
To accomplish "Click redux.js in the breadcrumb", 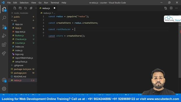I will 47,13.
